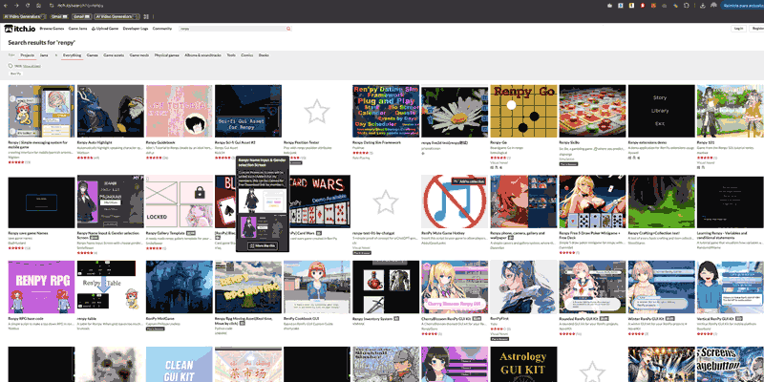Select the Comics category tab
The image size is (764, 382).
click(x=247, y=55)
